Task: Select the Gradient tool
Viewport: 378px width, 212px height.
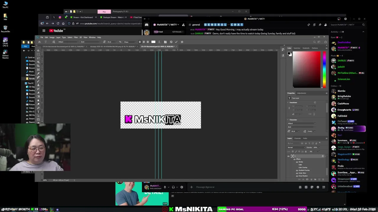Action: (38, 96)
